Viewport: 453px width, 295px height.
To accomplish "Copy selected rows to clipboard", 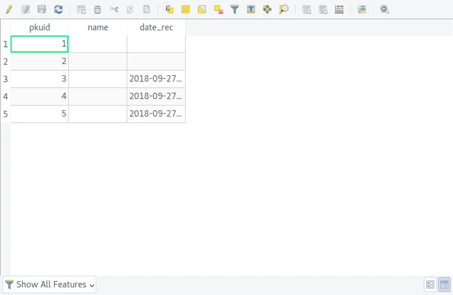I will (x=130, y=9).
